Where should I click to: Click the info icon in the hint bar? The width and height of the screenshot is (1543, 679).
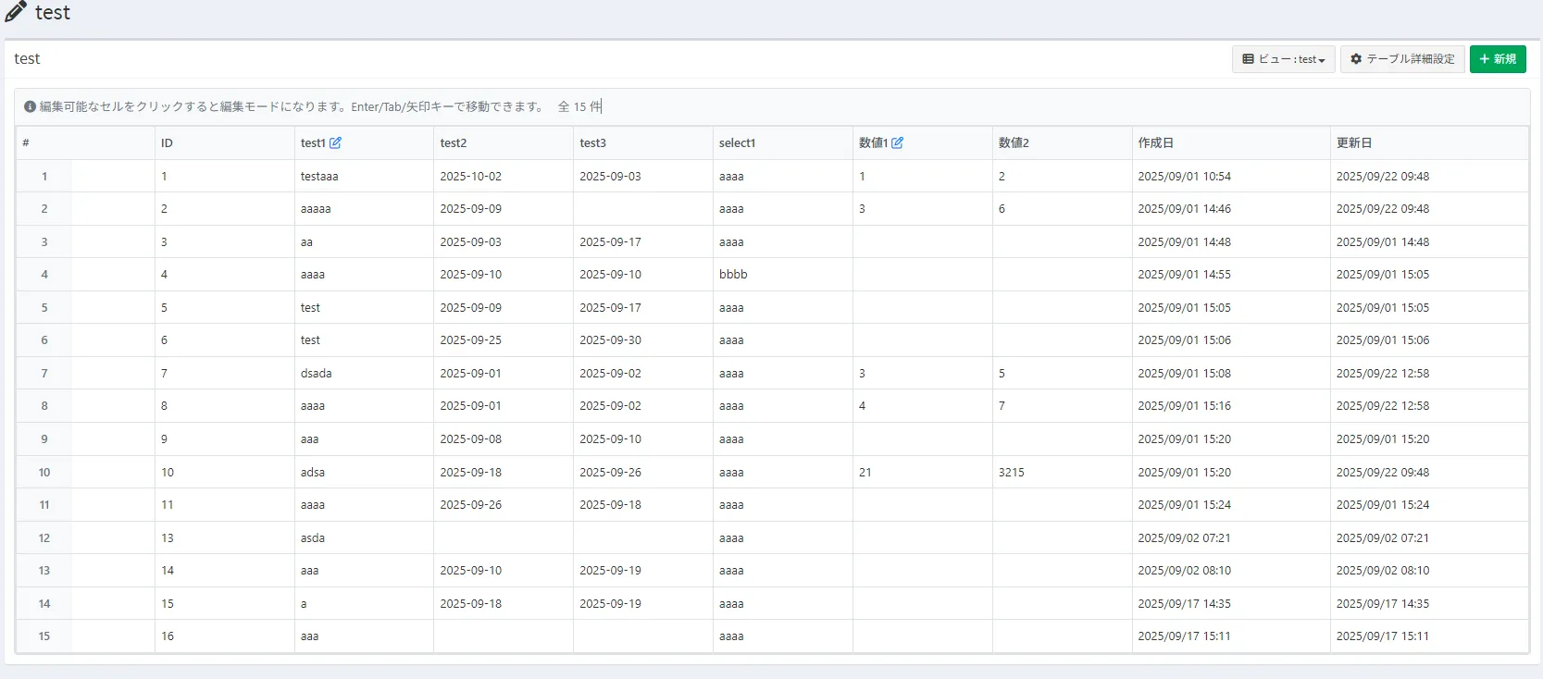tap(30, 107)
